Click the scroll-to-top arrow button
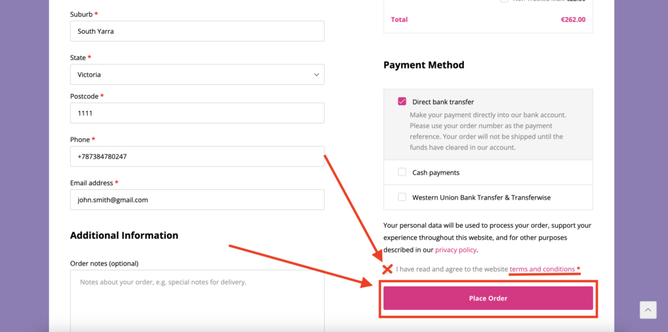668x332 pixels. 647,309
